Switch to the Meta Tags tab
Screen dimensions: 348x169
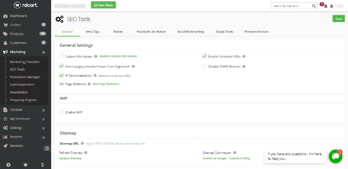pos(93,31)
